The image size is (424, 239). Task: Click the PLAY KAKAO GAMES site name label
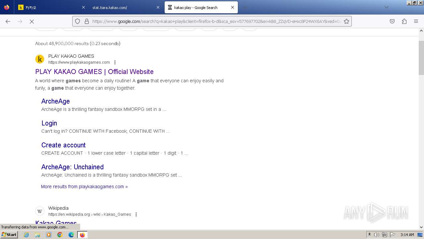[x=71, y=56]
